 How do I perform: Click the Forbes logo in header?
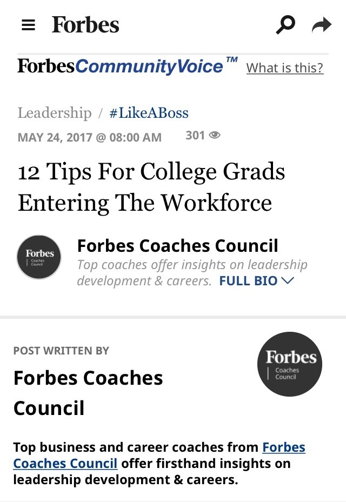click(85, 25)
